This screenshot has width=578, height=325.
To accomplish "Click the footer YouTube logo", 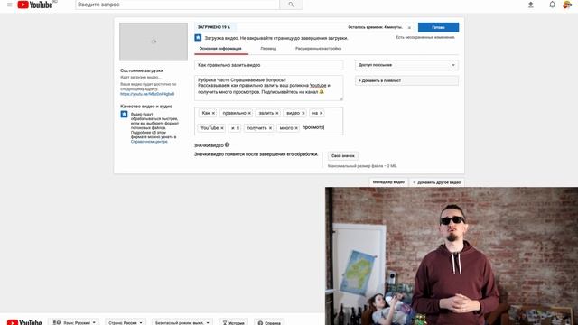I will (24, 322).
